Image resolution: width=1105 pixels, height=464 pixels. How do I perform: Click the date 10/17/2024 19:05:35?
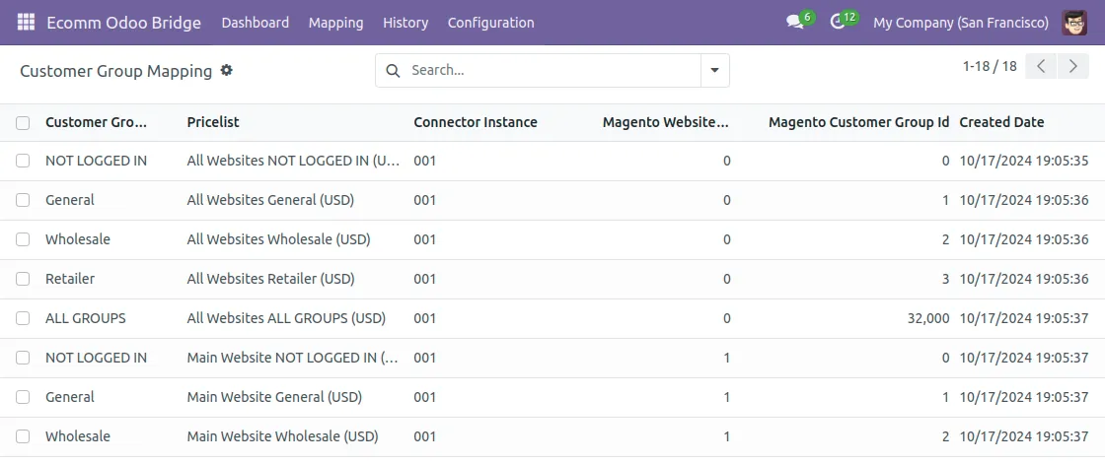click(1024, 161)
